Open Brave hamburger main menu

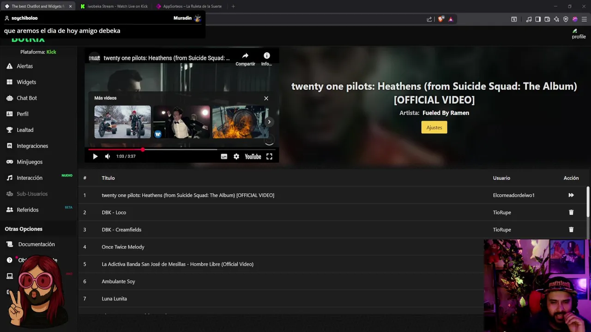coord(584,19)
